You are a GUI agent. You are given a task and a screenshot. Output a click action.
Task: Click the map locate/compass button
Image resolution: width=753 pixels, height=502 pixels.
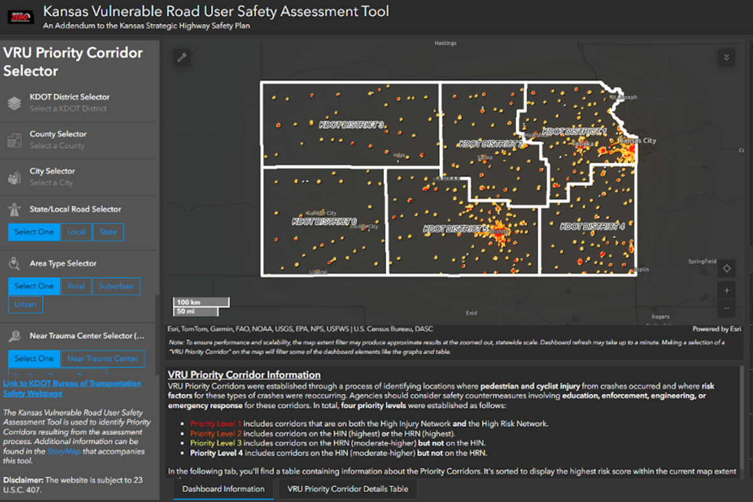point(726,269)
